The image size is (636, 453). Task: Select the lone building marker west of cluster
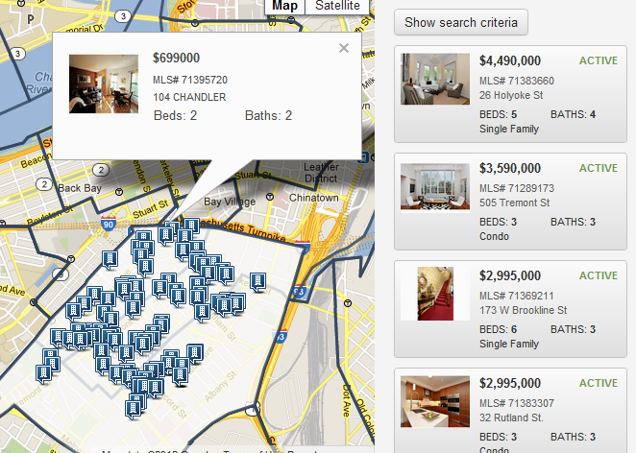pos(110,260)
